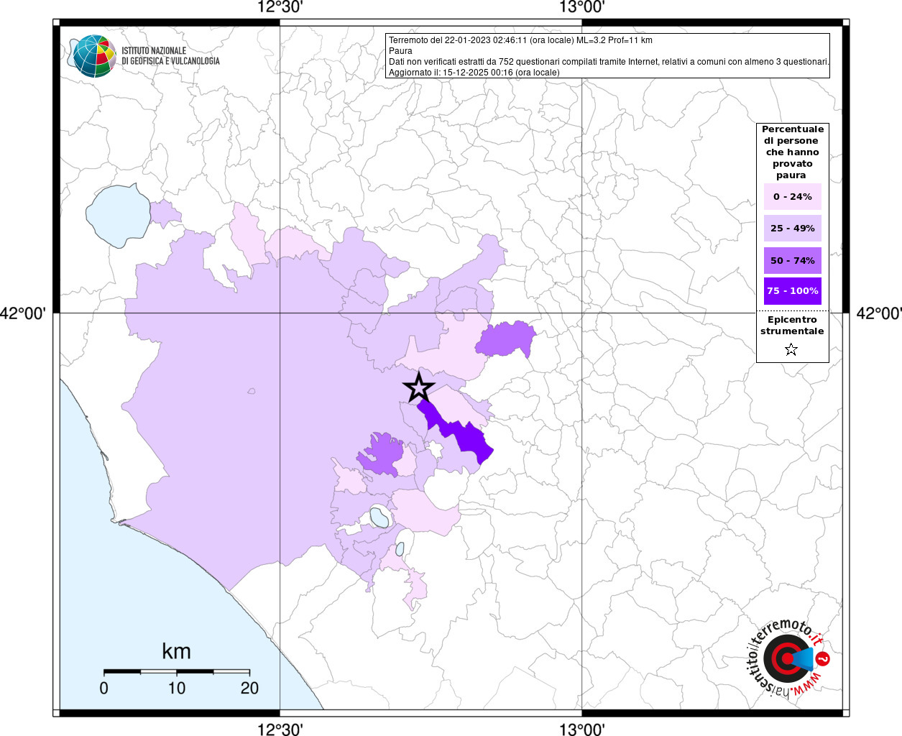Viewport: 902px width, 736px height.
Task: Click the black-and-white distance scale bar
Action: [177, 671]
